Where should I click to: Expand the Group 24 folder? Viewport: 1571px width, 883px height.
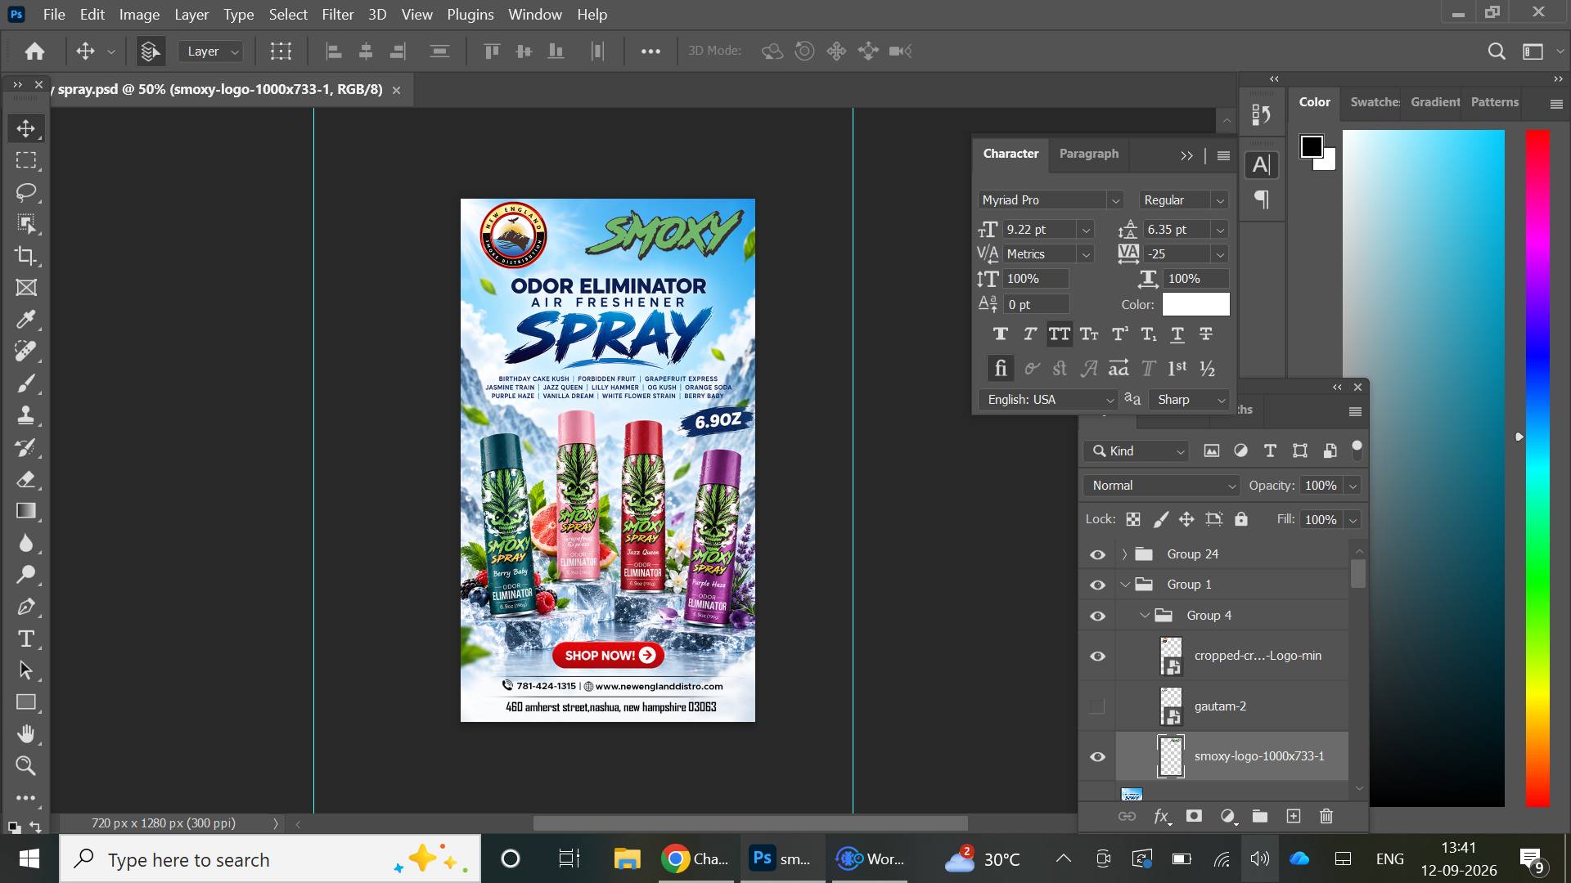[x=1124, y=554]
